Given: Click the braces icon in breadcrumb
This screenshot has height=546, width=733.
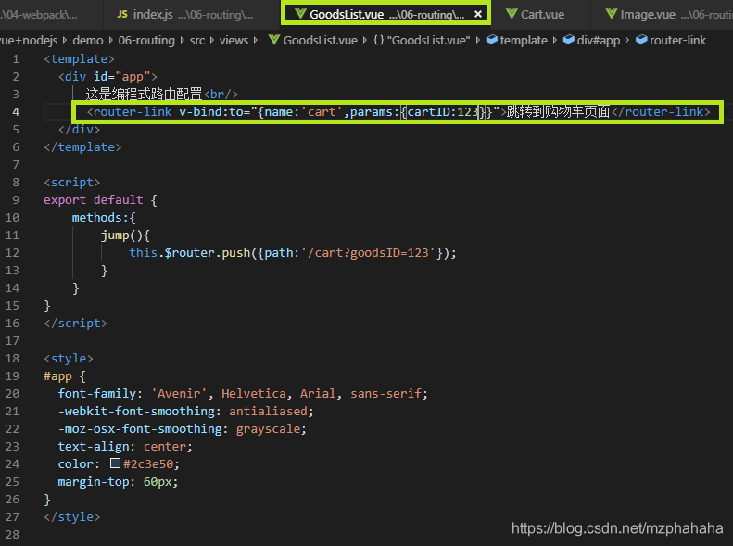Looking at the screenshot, I should 379,40.
